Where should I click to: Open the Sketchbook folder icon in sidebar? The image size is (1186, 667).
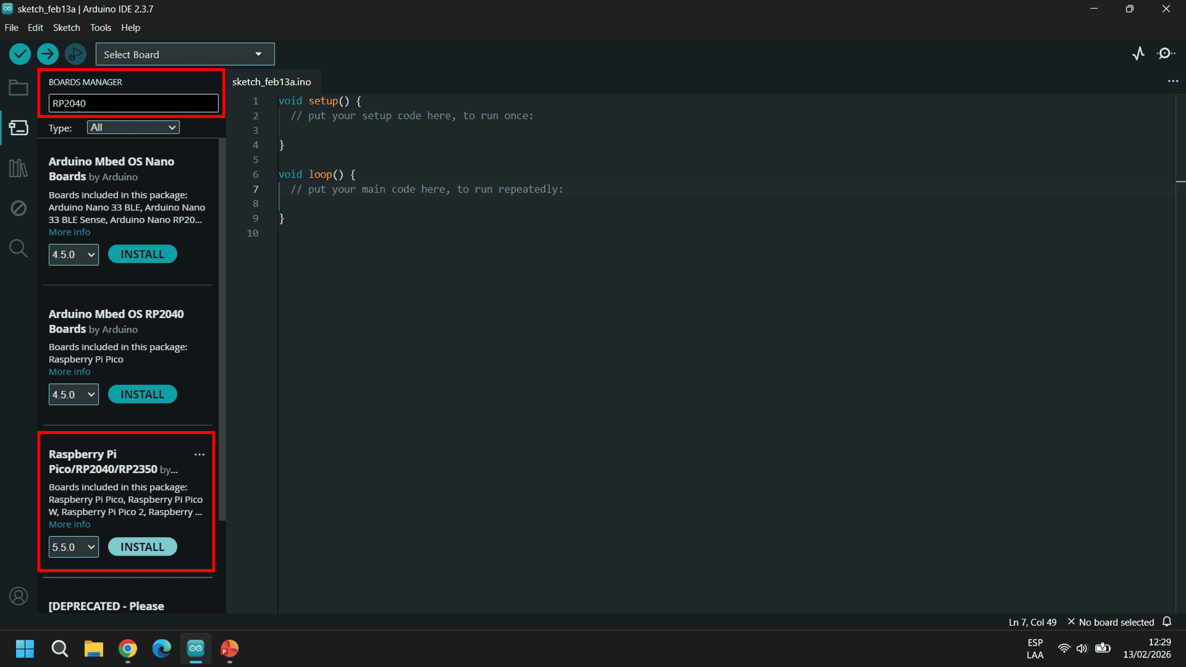tap(18, 87)
